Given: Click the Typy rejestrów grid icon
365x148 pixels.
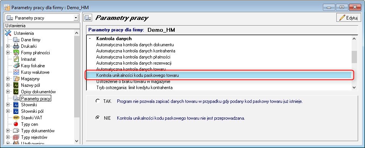Looking at the screenshot, I should pyautogui.click(x=16, y=137).
